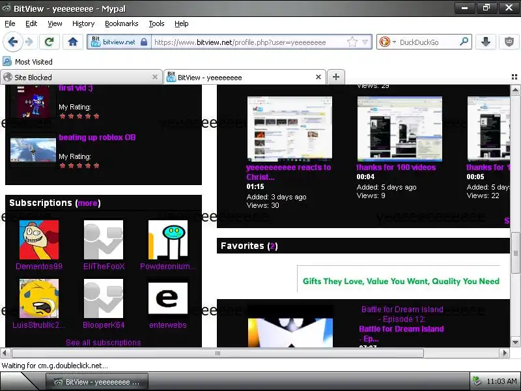Open Powderonium avatar
521x391 pixels.
168,240
